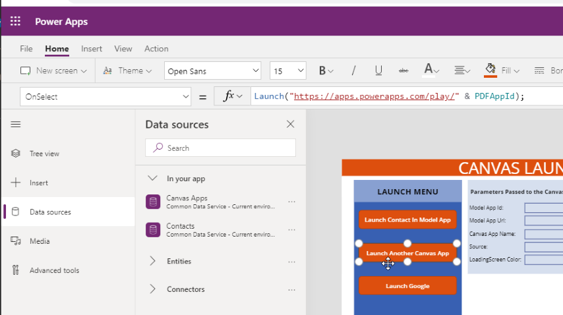Click the Launch Google button

point(407,285)
